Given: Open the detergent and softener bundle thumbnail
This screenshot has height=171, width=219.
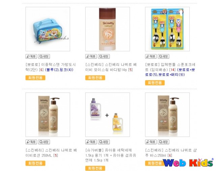Looking at the screenshot, I should (107, 115).
